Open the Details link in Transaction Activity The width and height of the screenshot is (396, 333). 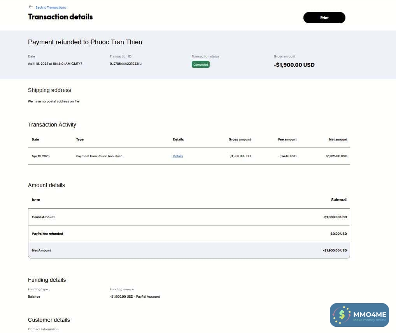pos(178,156)
